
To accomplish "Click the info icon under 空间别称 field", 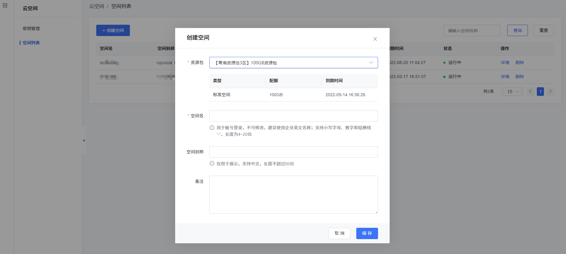I will (x=212, y=163).
